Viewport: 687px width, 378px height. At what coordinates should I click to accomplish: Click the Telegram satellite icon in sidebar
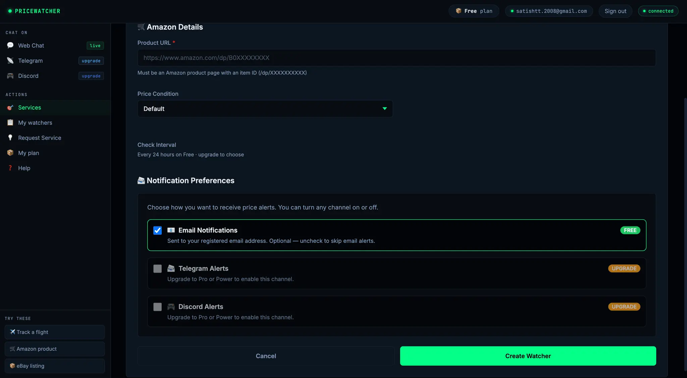click(x=10, y=60)
